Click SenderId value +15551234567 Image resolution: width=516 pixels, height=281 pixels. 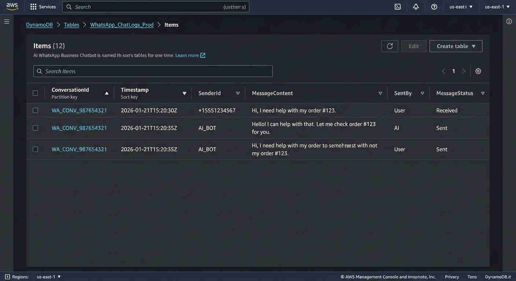pos(217,110)
